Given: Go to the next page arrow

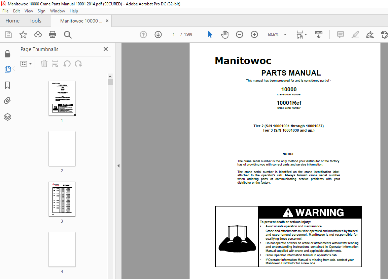Looking at the screenshot, I should point(158,35).
